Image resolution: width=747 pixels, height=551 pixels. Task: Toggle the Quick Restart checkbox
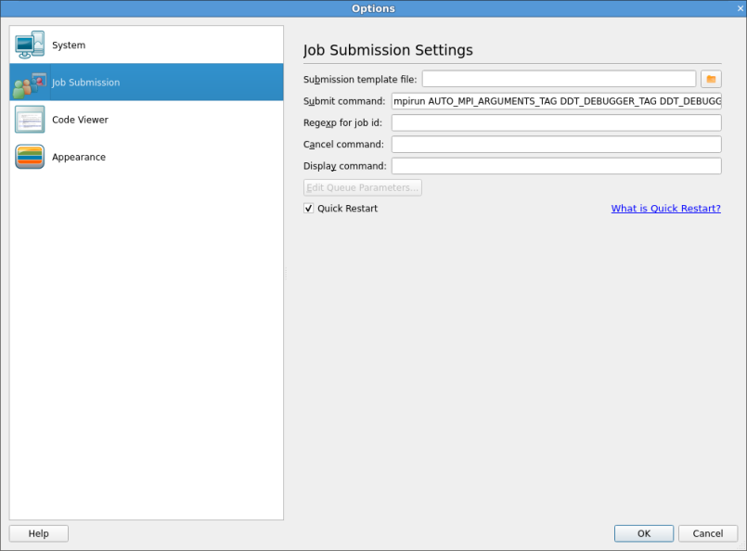[309, 209]
